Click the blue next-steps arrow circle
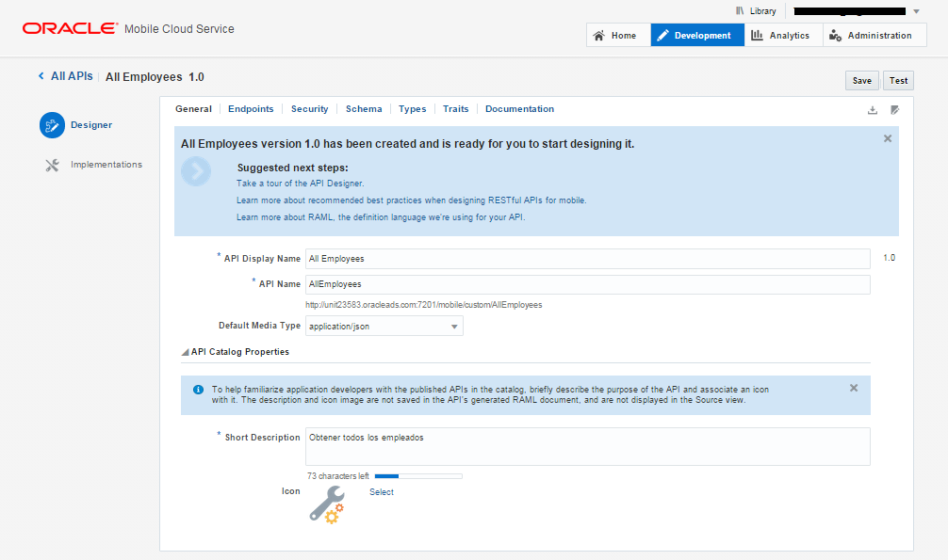This screenshot has width=948, height=560. (196, 171)
